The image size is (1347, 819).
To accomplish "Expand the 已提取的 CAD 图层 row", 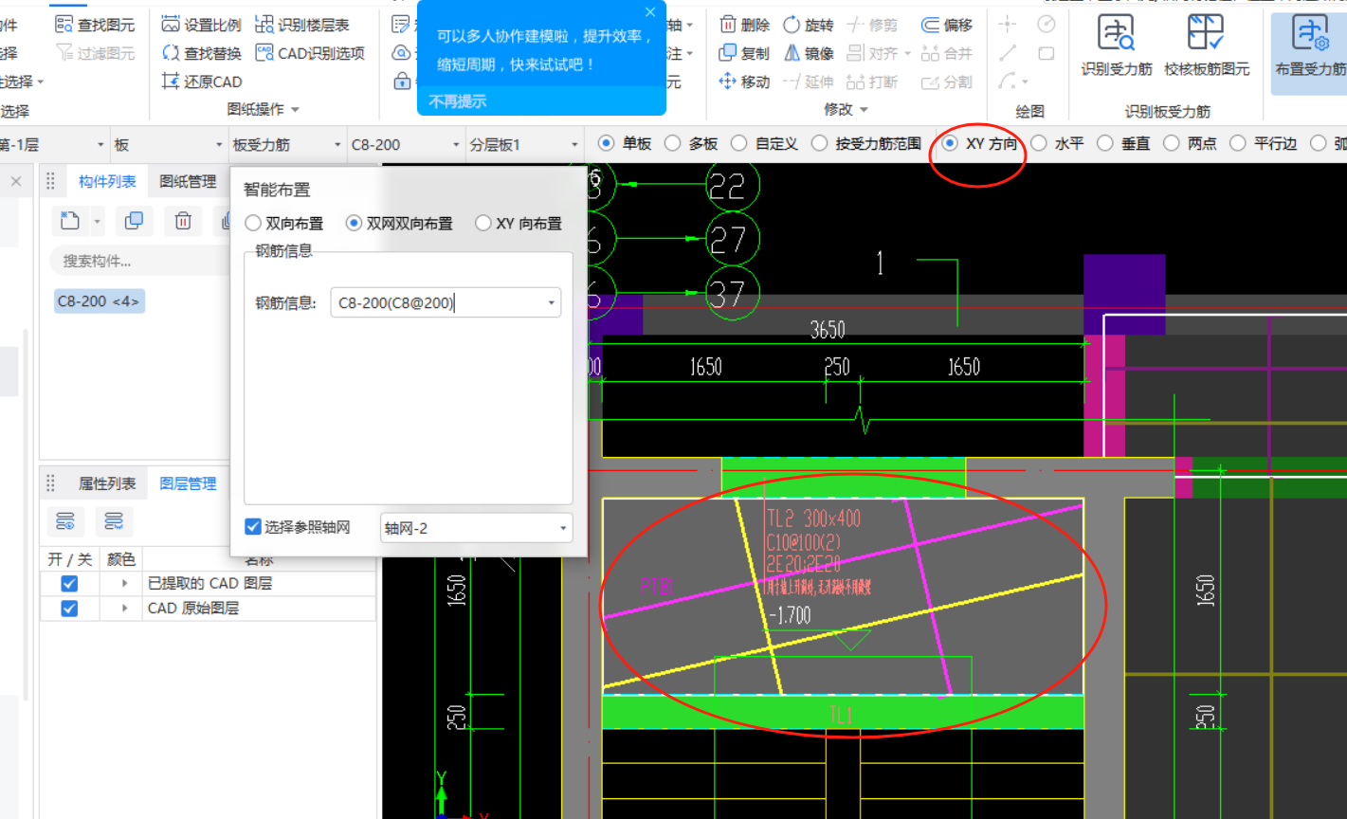I will coord(124,583).
